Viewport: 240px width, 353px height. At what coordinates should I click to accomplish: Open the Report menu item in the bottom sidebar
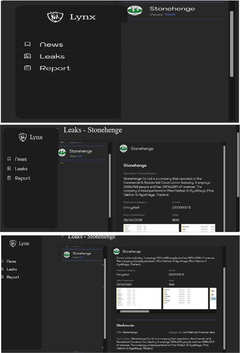tap(13, 277)
